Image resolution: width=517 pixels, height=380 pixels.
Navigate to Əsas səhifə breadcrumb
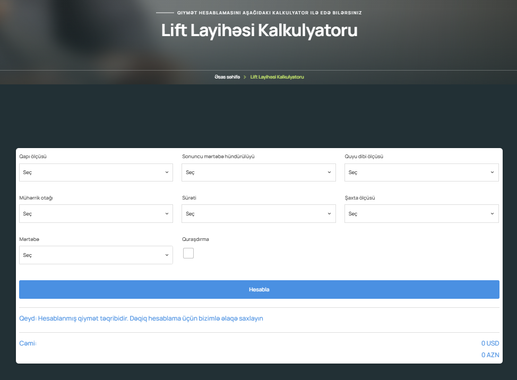tap(227, 76)
